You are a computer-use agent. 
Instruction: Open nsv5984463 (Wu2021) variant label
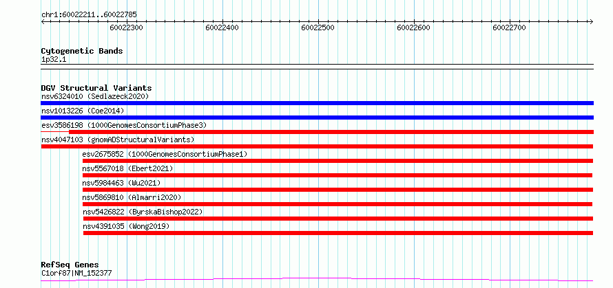(121, 183)
